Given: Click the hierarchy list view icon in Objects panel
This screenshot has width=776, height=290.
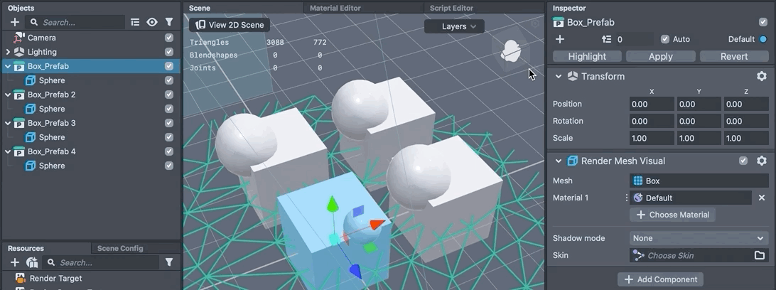Looking at the screenshot, I should (x=135, y=22).
